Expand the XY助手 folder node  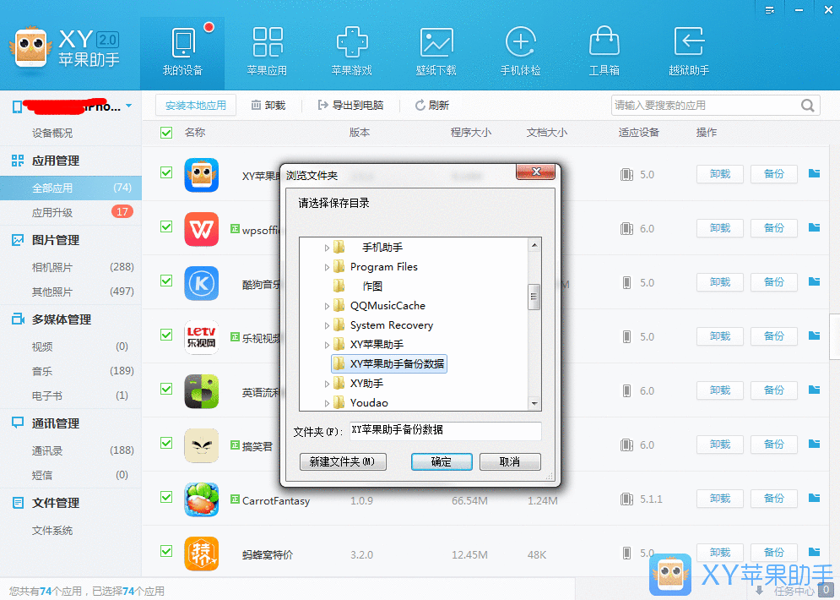pos(326,384)
